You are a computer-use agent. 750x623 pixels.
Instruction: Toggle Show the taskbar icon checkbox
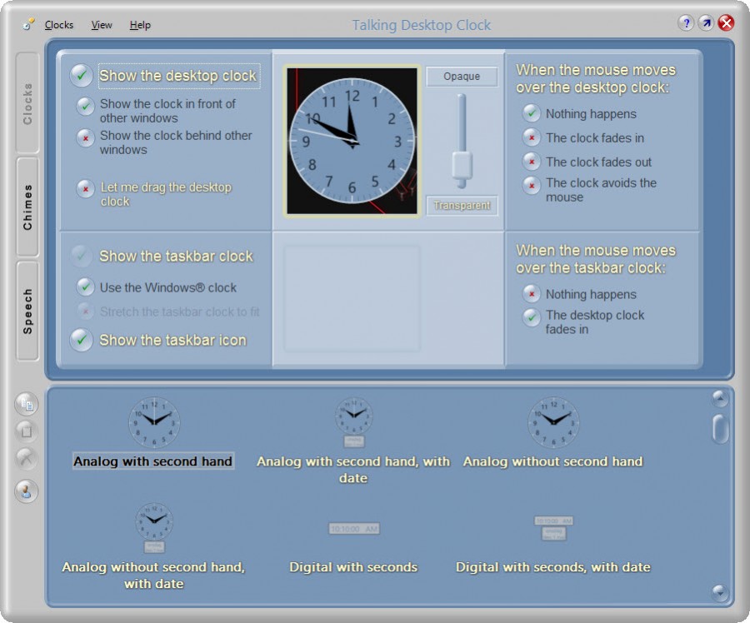(82, 340)
